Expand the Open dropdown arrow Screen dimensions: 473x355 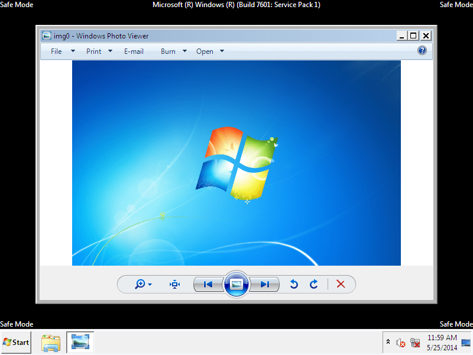(222, 51)
